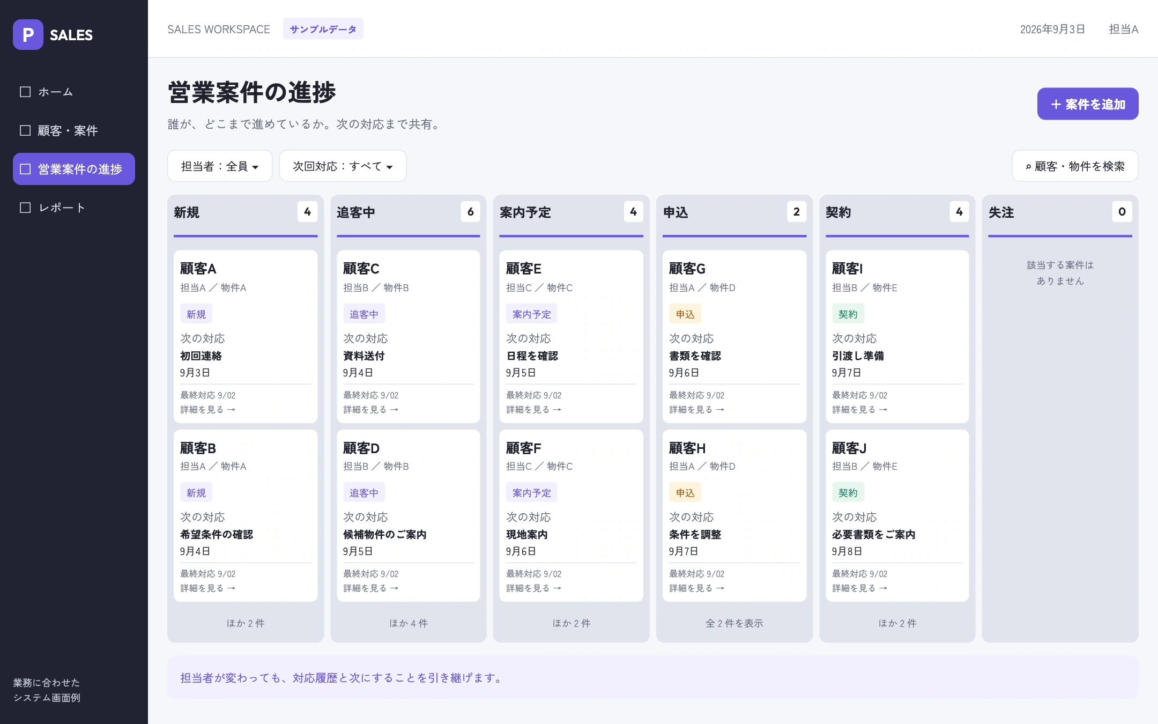Open 詳細を見る link on 顧客H card
1158x724 pixels.
(x=697, y=588)
